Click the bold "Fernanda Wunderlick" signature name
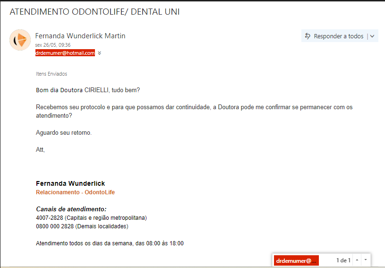The height and width of the screenshot is (268, 385). point(70,183)
